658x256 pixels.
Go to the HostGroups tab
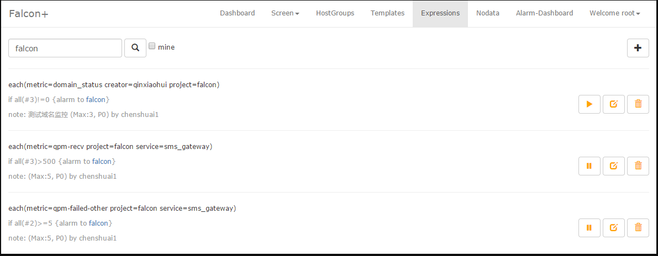(335, 13)
